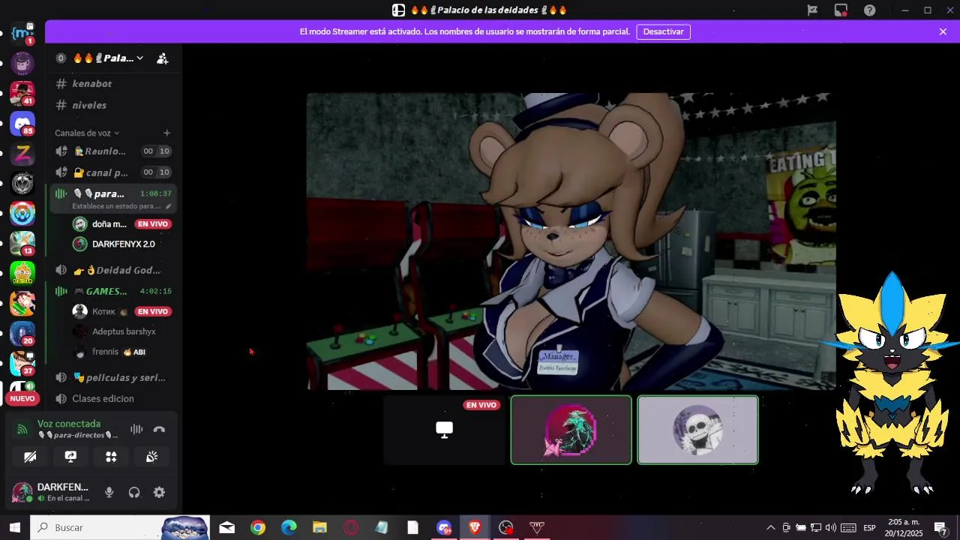Open the Opera browser taskbar icon
The image size is (960, 540).
tap(350, 528)
